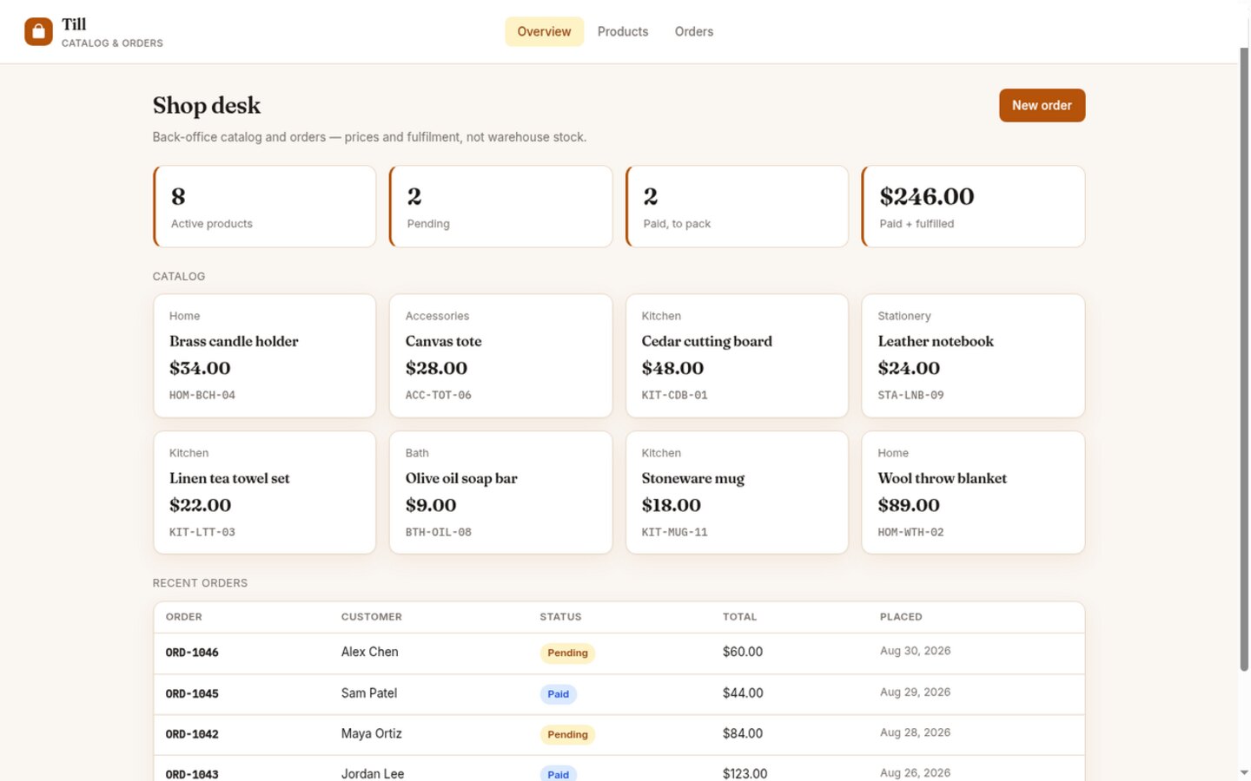Click the scrollbar down arrow
The image size is (1251, 781).
click(1244, 772)
